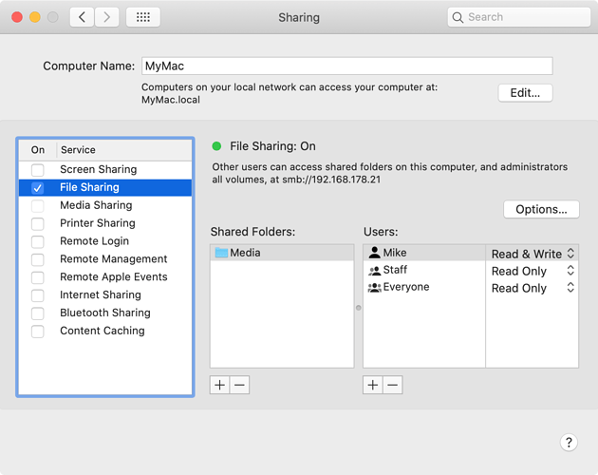
Task: Click the forward navigation arrow
Action: [x=106, y=17]
